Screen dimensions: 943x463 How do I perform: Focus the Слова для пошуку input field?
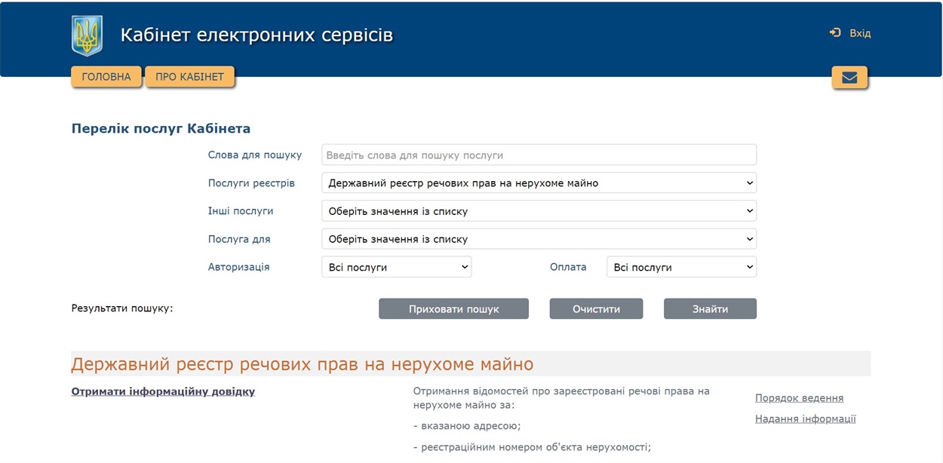click(x=539, y=155)
